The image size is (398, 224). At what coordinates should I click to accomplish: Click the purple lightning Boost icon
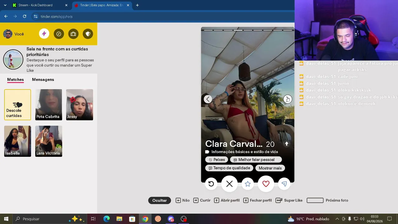(44, 34)
